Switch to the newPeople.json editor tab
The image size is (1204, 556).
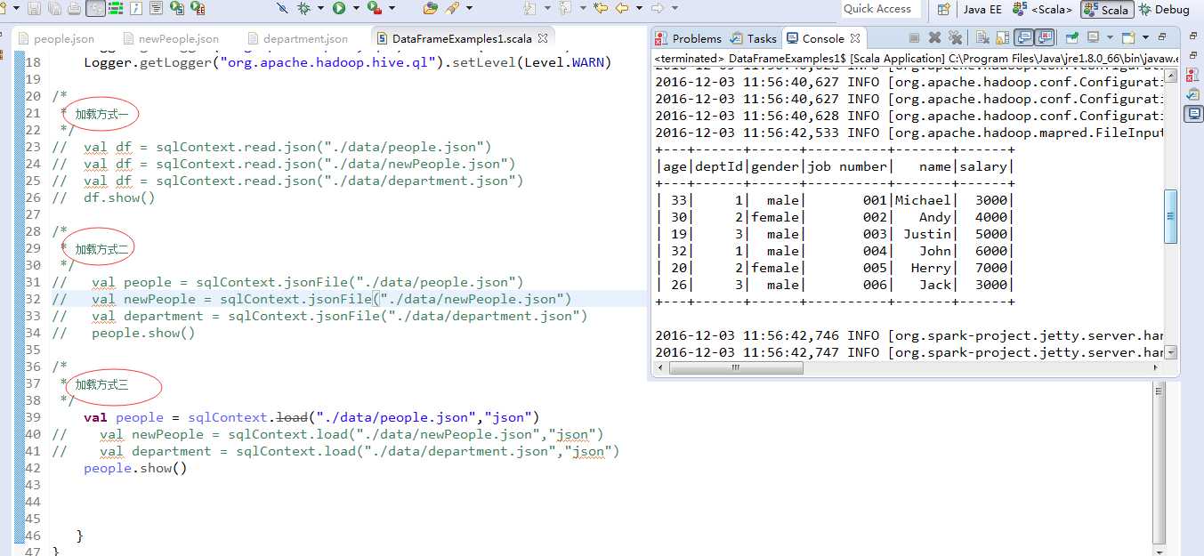(x=172, y=38)
